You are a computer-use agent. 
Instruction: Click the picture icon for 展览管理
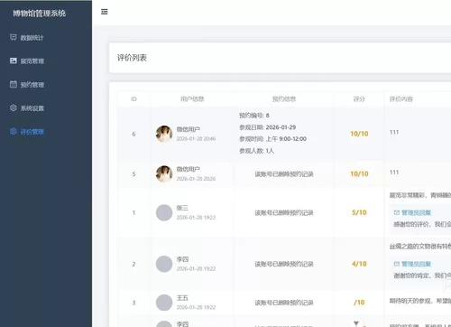click(14, 61)
